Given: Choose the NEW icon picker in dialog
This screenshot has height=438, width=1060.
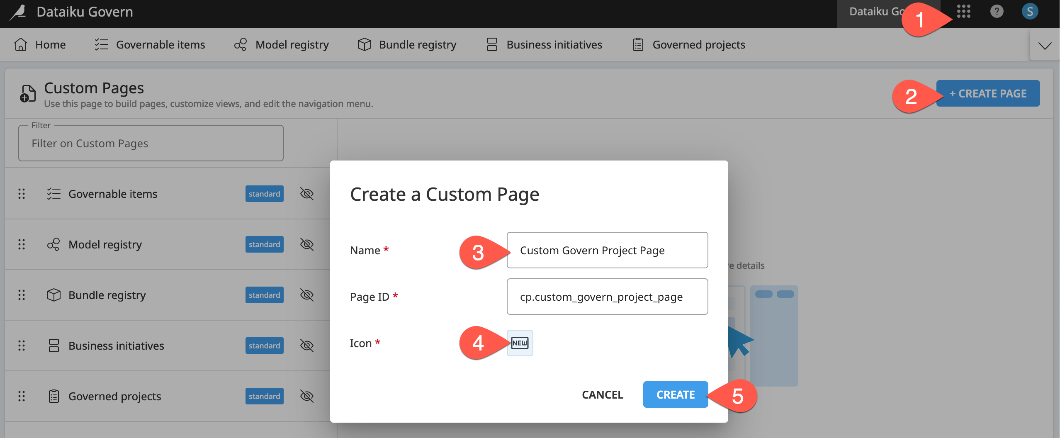Looking at the screenshot, I should [x=520, y=343].
